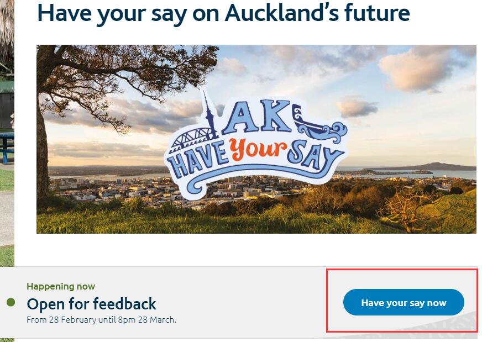Click the "Happening now" green label
482x342 pixels.
tap(61, 286)
